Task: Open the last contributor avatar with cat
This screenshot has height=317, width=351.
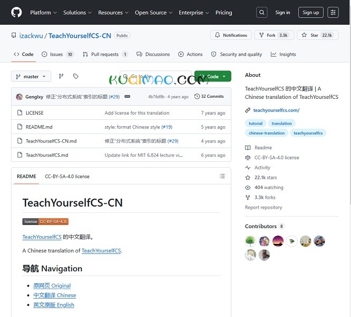Action: pyautogui.click(x=264, y=255)
